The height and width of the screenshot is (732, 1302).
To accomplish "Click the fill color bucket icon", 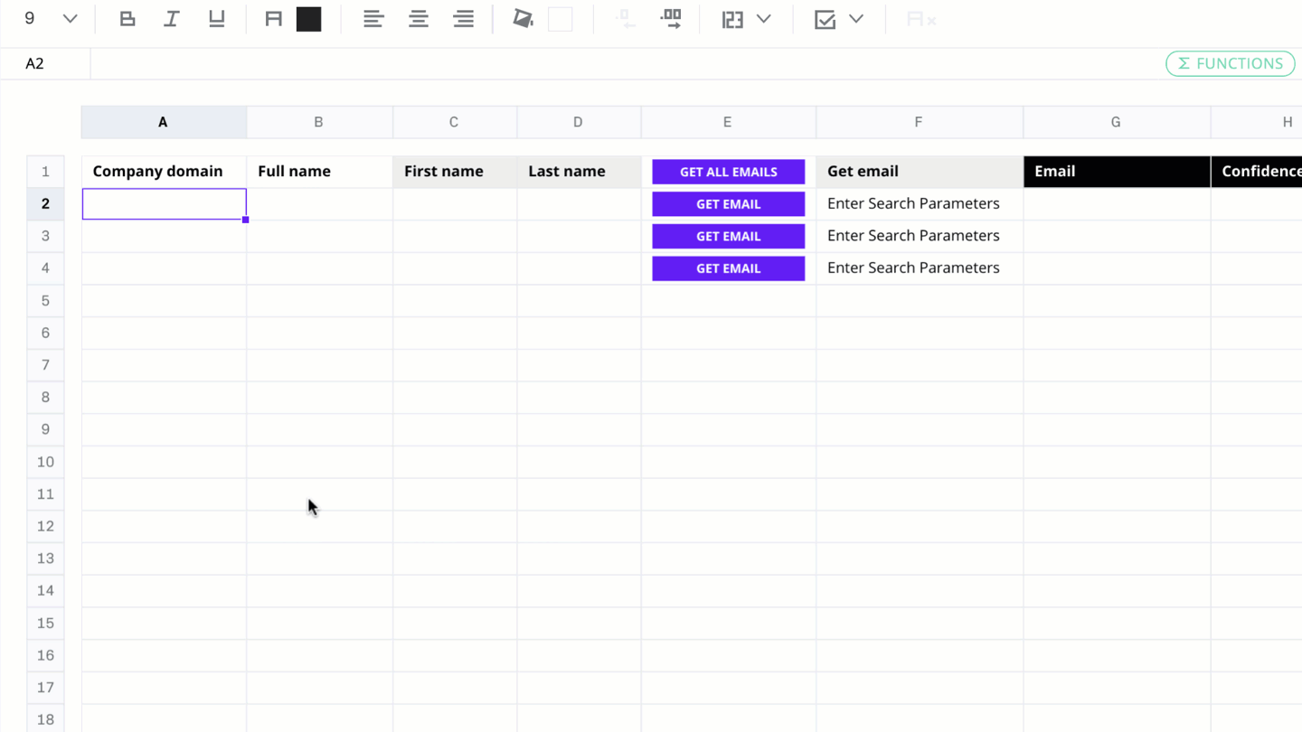I will pos(523,19).
